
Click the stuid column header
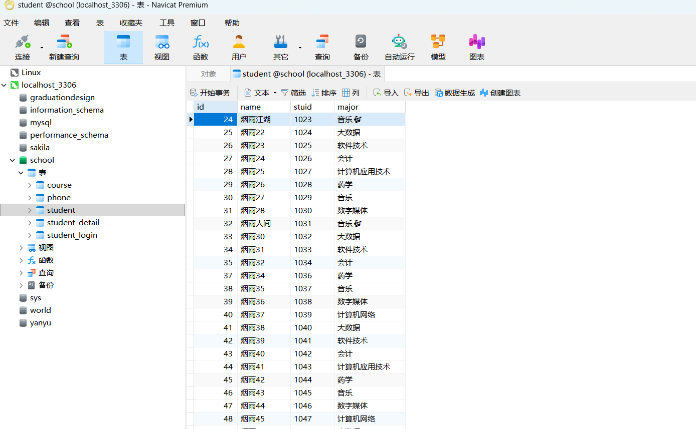[x=312, y=107]
